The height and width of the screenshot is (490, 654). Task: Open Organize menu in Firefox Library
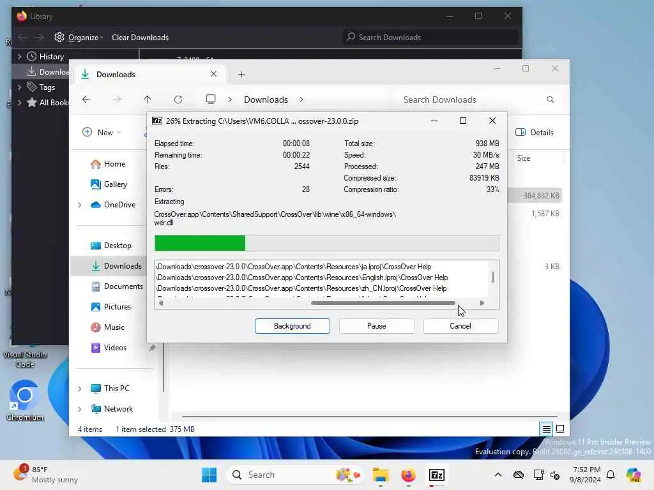pyautogui.click(x=79, y=37)
